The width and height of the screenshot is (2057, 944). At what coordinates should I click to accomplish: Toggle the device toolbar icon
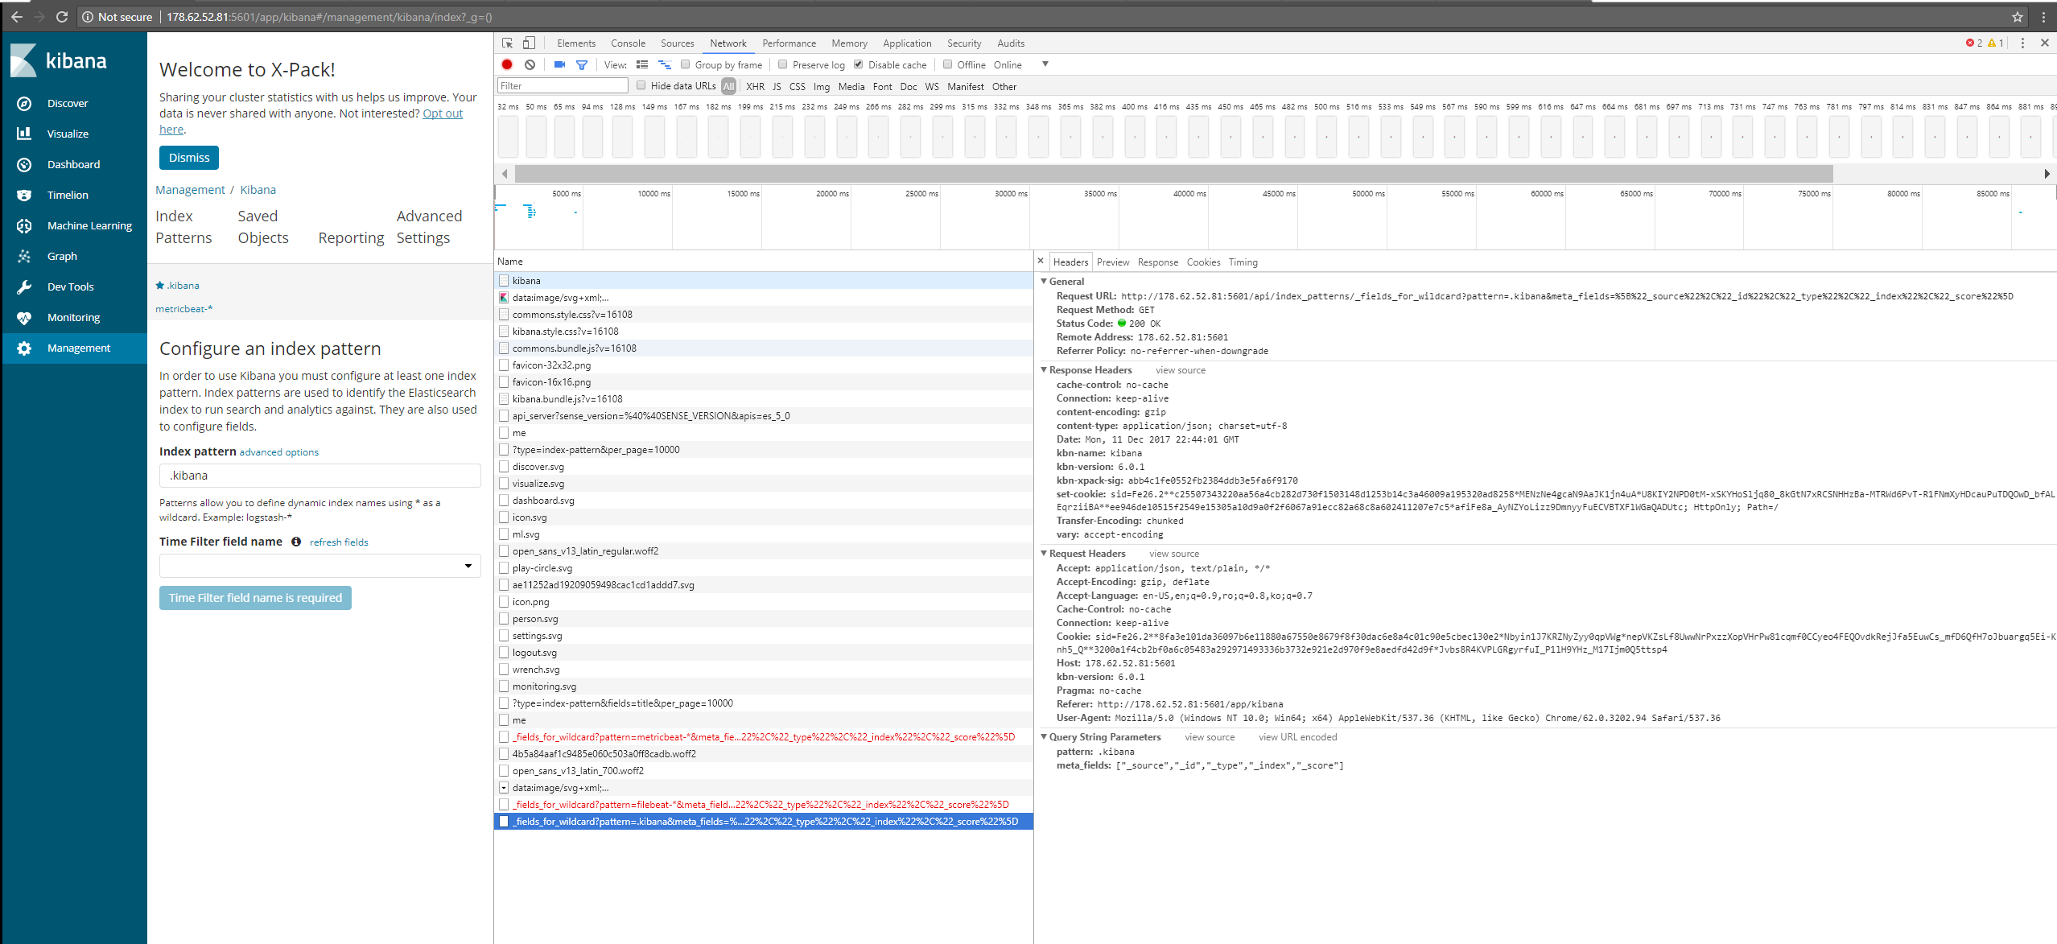point(529,43)
